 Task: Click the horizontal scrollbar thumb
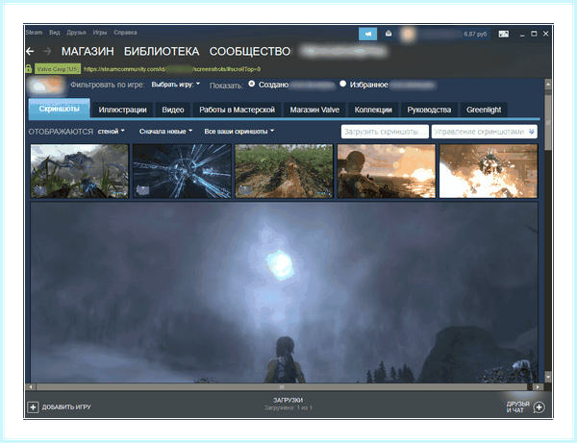(282, 386)
